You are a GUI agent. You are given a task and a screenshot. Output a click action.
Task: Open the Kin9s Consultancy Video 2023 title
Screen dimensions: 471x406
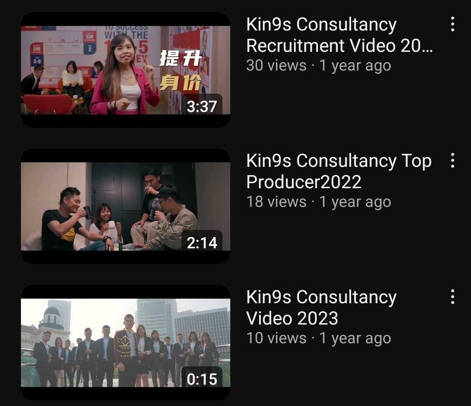point(321,308)
